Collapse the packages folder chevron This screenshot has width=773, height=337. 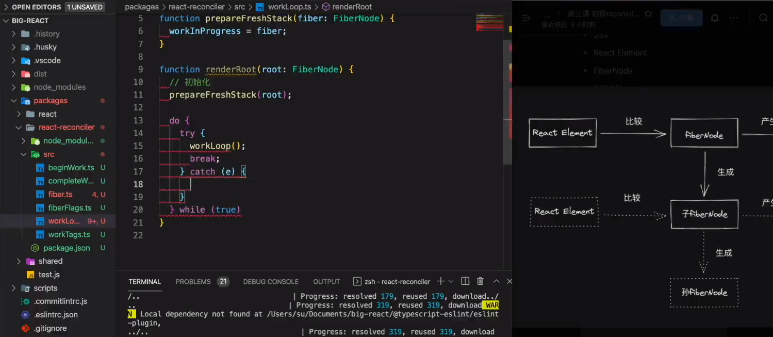pyautogui.click(x=13, y=101)
